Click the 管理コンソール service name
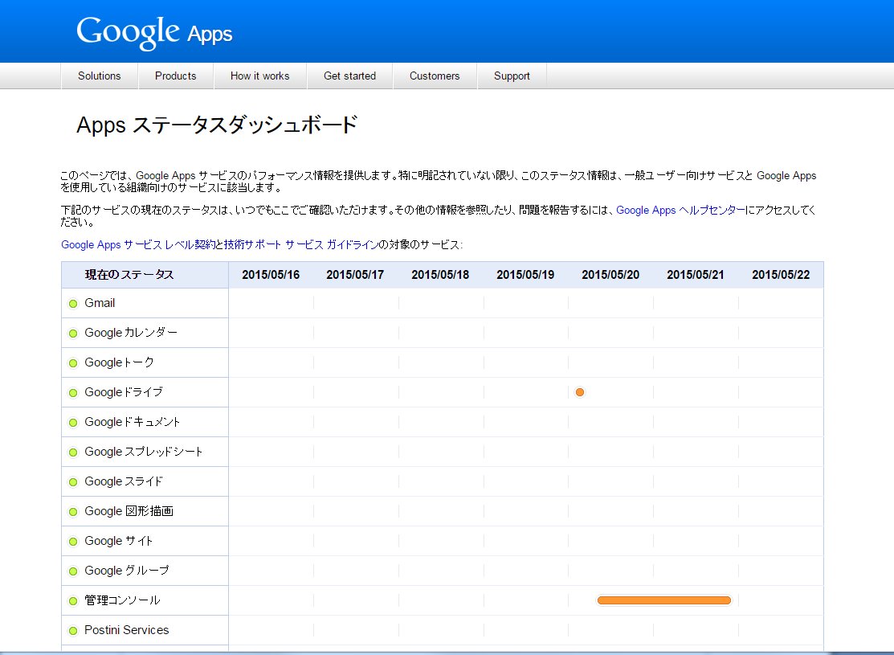Viewport: 894px width, 655px height. pyautogui.click(x=123, y=600)
